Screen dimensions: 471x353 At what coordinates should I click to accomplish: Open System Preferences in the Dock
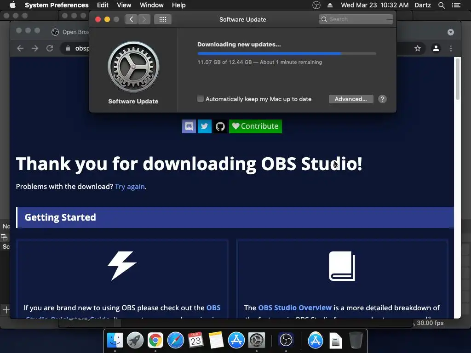click(257, 341)
